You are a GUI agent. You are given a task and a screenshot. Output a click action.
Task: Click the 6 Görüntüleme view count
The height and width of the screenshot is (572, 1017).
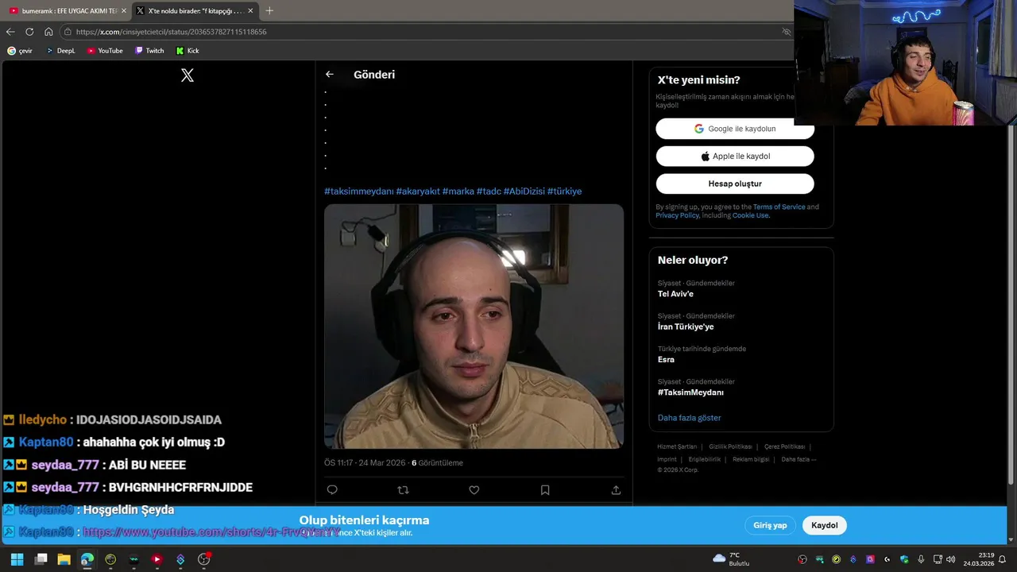pos(437,463)
